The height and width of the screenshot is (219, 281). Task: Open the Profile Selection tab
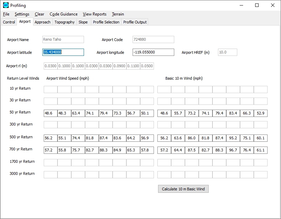click(x=106, y=22)
